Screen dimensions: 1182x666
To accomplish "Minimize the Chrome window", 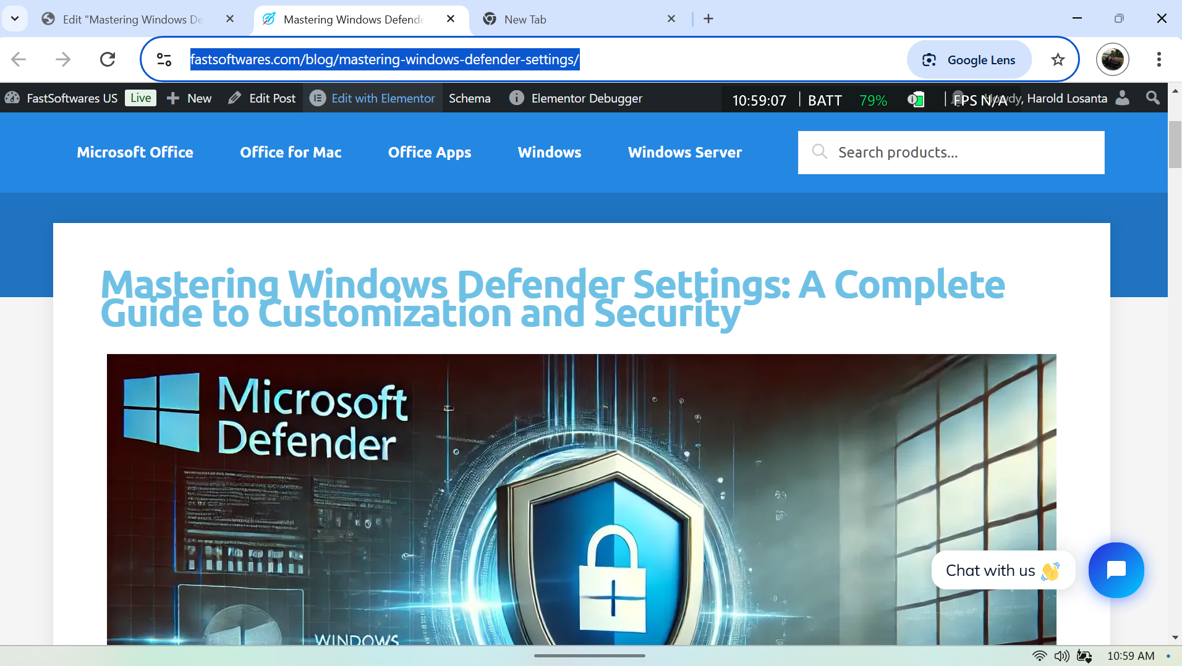I will tap(1077, 19).
